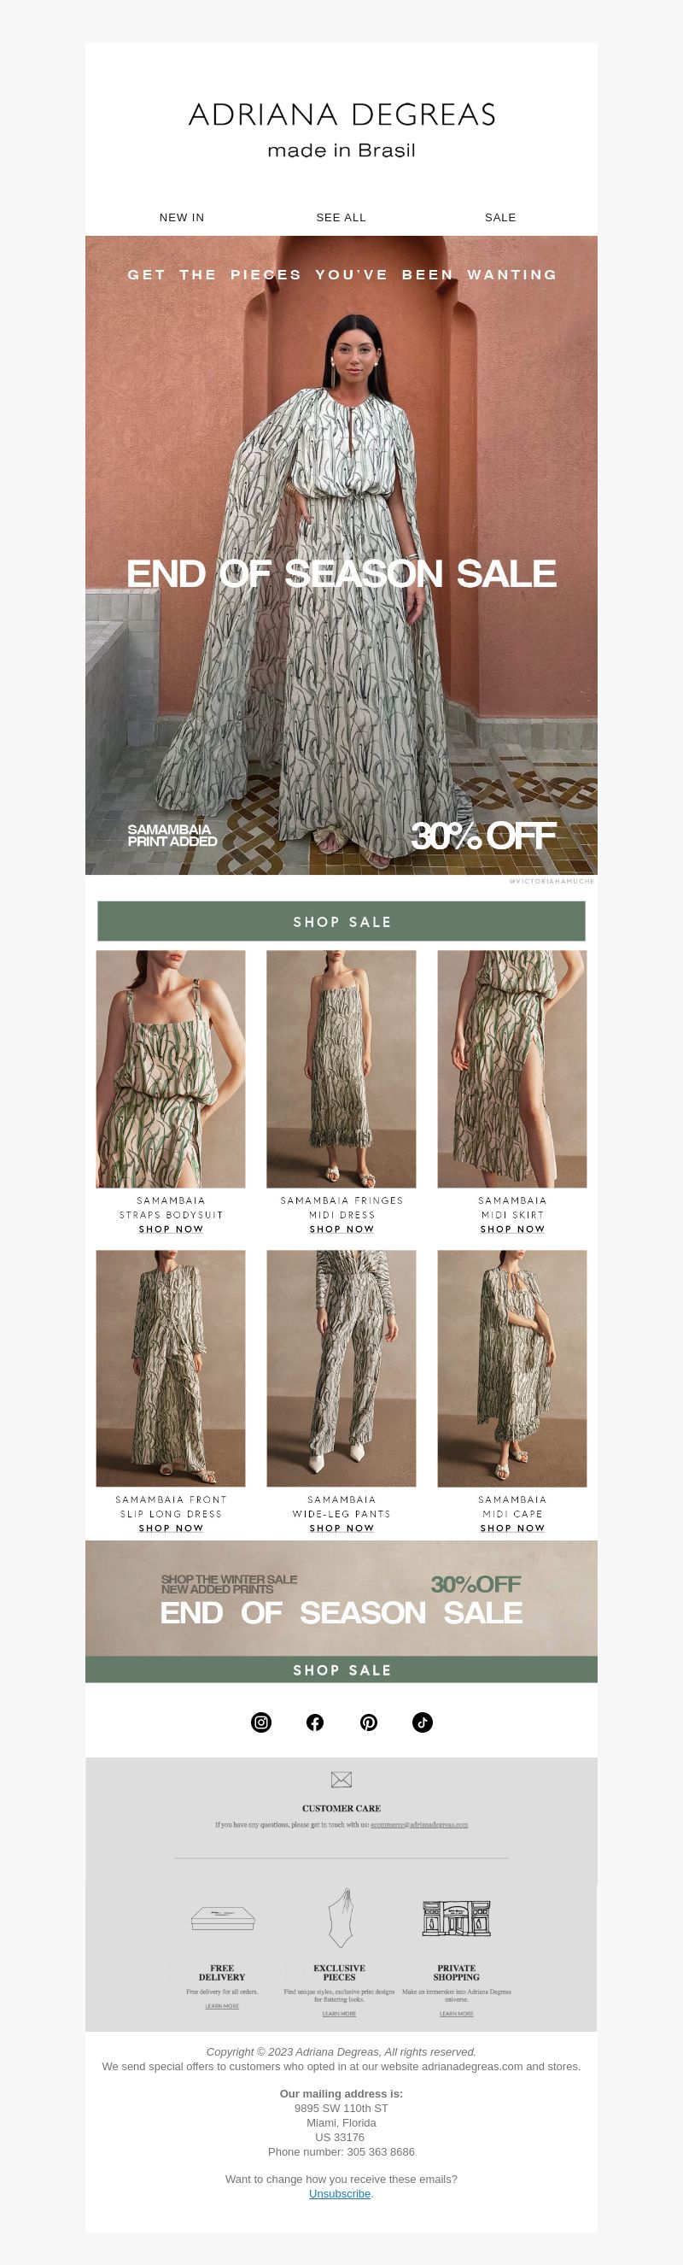Open the SEE ALL menu item
The image size is (683, 2265).
341,217
